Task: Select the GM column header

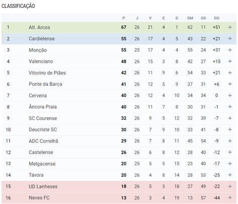Action: point(190,18)
